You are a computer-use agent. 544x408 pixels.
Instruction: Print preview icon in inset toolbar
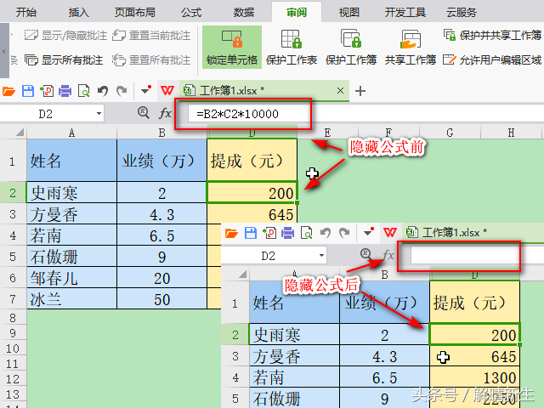tap(306, 233)
